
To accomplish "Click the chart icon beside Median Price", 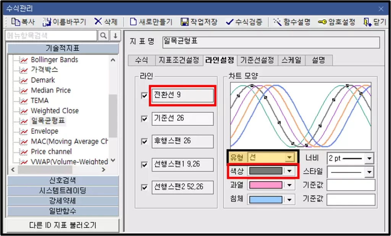I will coord(24,91).
